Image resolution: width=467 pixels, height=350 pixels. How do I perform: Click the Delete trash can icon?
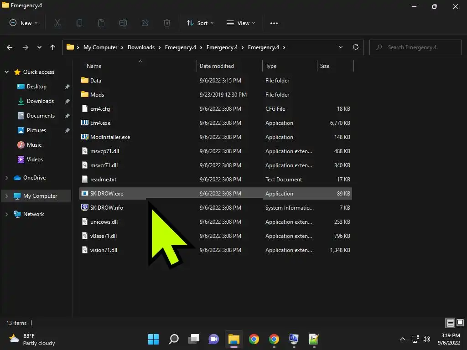tap(167, 23)
